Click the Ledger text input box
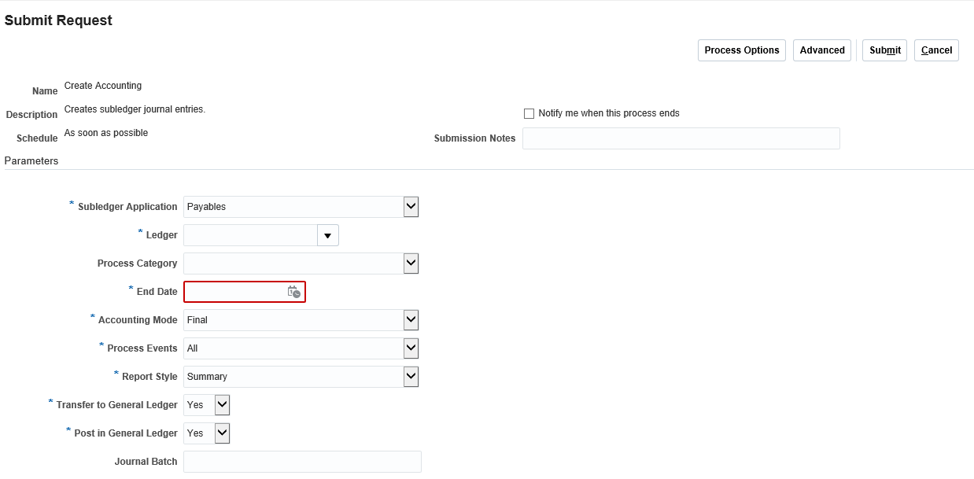This screenshot has height=479, width=974. point(250,234)
